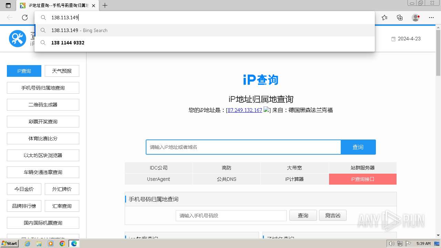Launch Internet Explorer from taskbar
The width and height of the screenshot is (441, 248).
pyautogui.click(x=27, y=244)
